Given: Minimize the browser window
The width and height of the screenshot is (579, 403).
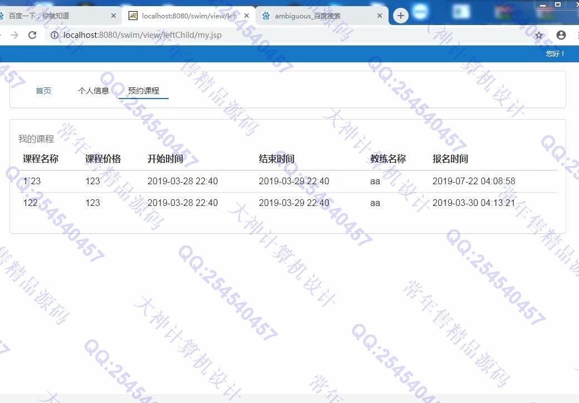Looking at the screenshot, I should point(542,5).
